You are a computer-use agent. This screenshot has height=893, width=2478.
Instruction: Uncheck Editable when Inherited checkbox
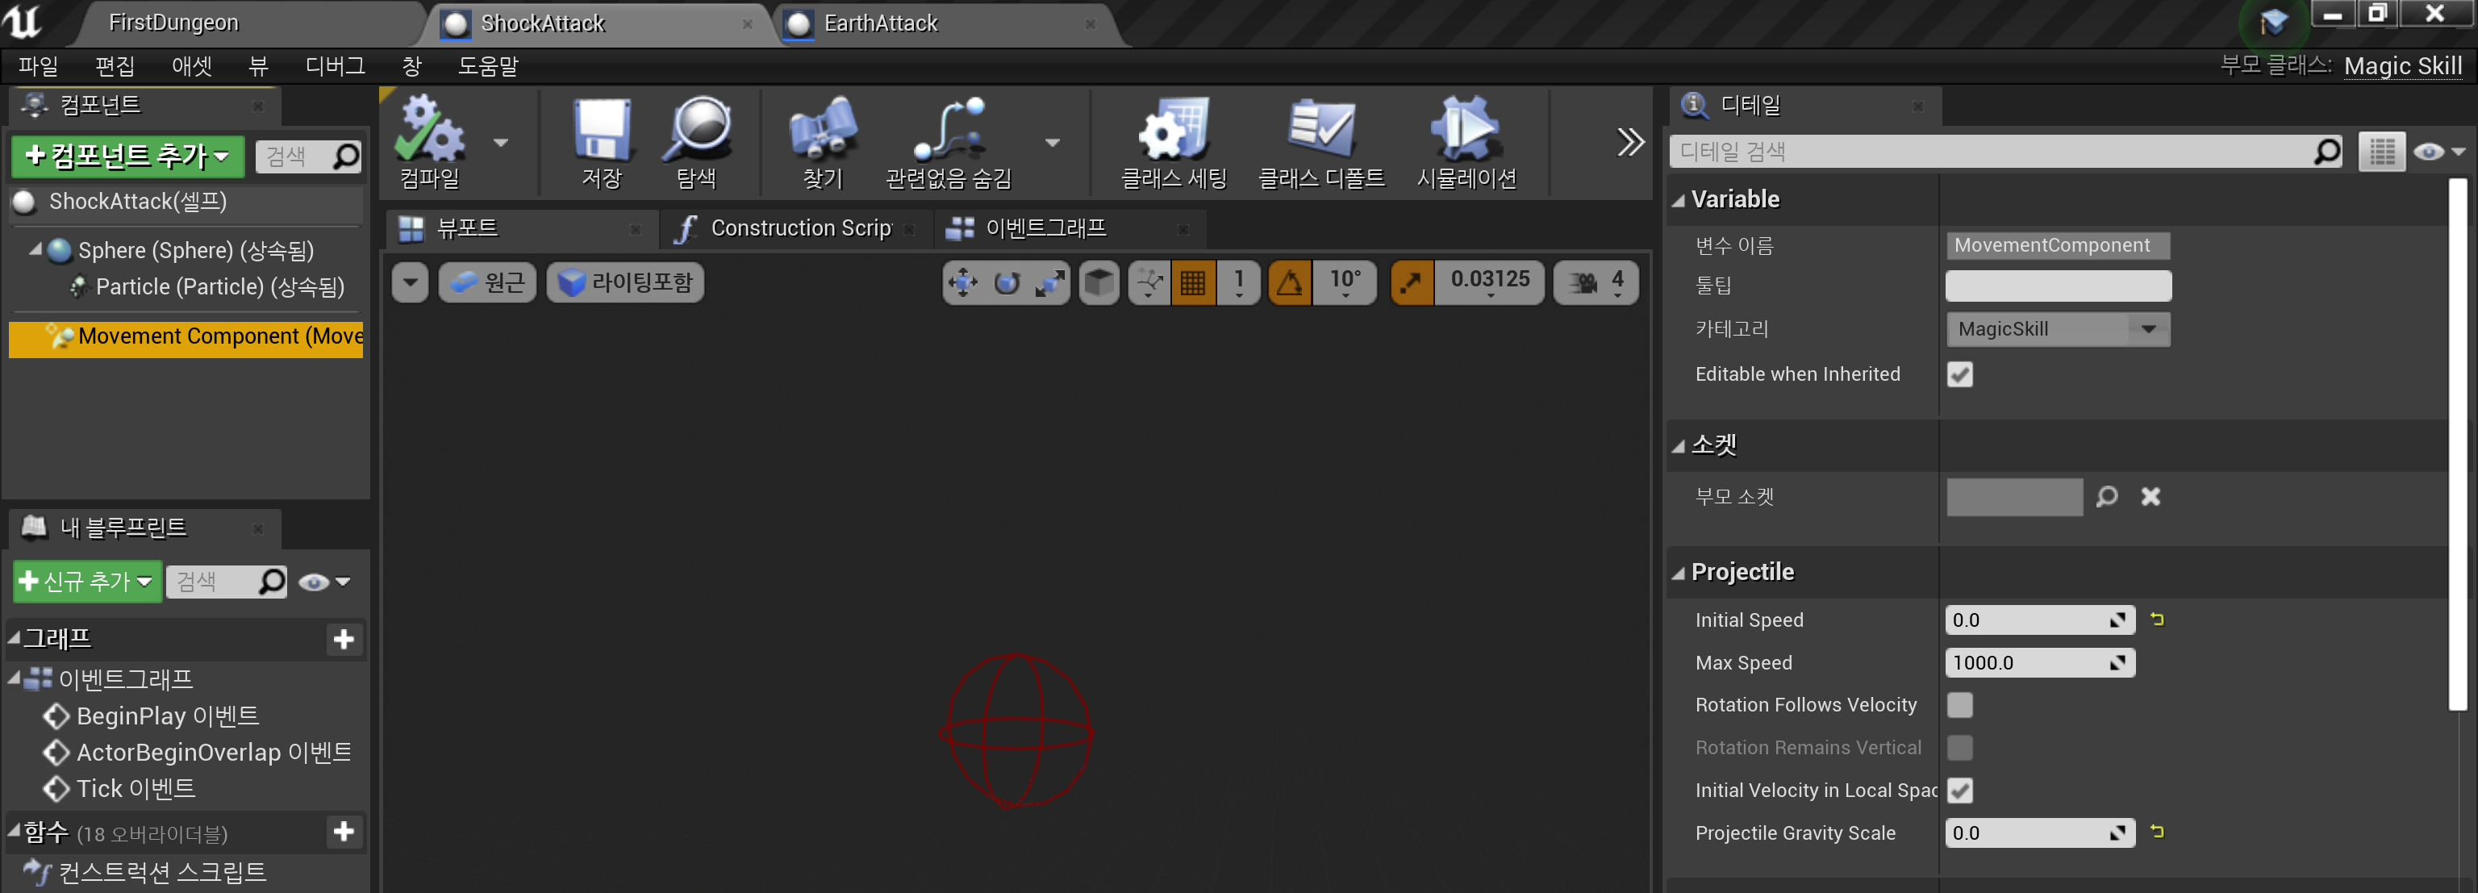click(1959, 374)
